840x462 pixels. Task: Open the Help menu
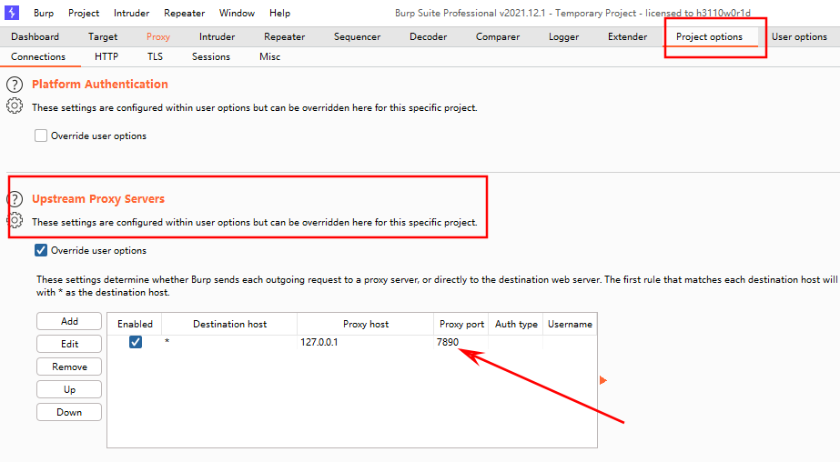279,13
